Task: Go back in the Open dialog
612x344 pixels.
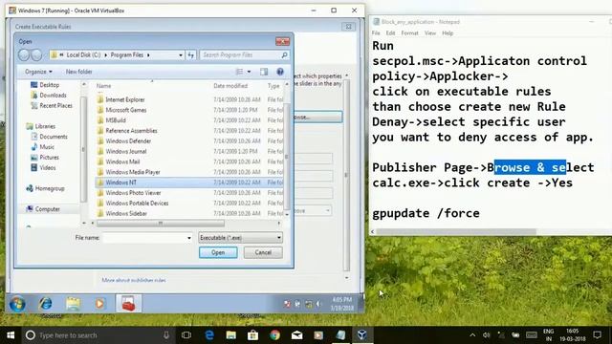Action: click(24, 55)
